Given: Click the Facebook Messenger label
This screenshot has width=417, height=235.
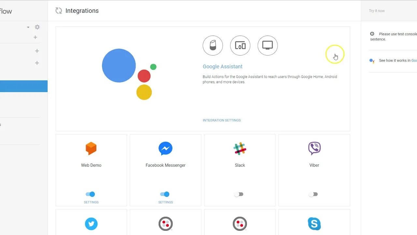Looking at the screenshot, I should [x=165, y=165].
